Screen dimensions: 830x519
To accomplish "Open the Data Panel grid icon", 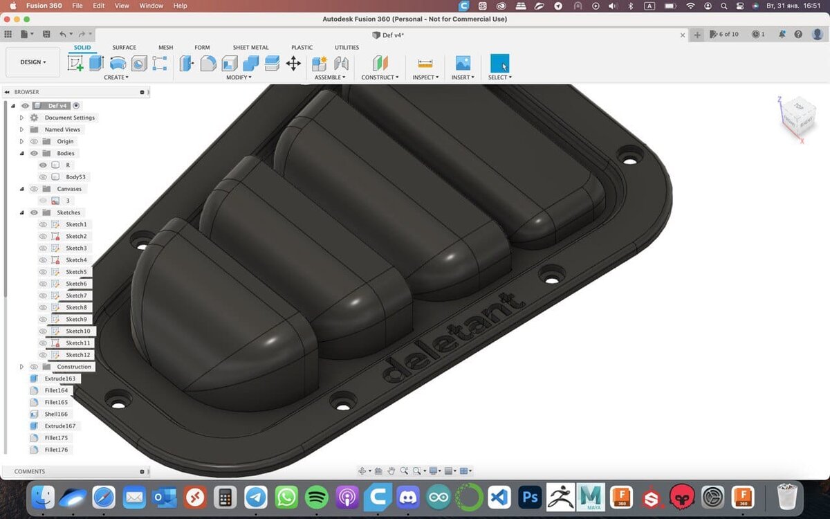I will click(8, 34).
